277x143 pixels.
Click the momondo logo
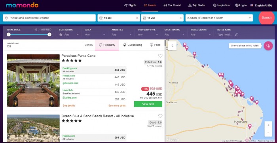[22, 5]
